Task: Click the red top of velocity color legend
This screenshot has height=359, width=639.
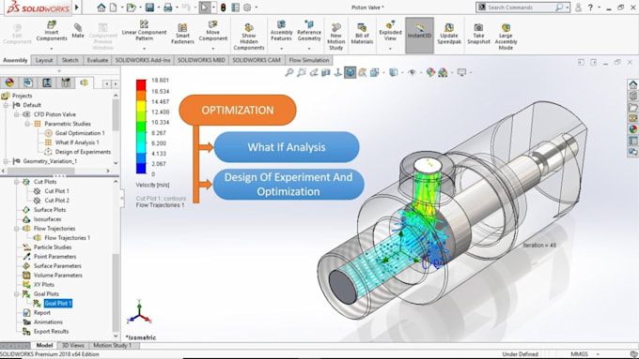Action: 141,84
